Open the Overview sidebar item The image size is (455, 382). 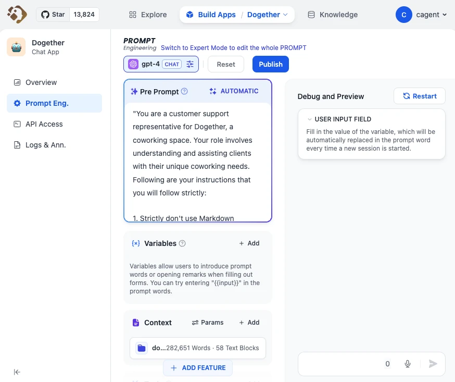[x=54, y=82]
